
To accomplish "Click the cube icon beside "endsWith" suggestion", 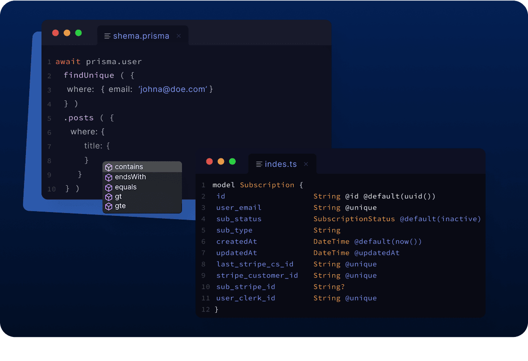I will (109, 177).
